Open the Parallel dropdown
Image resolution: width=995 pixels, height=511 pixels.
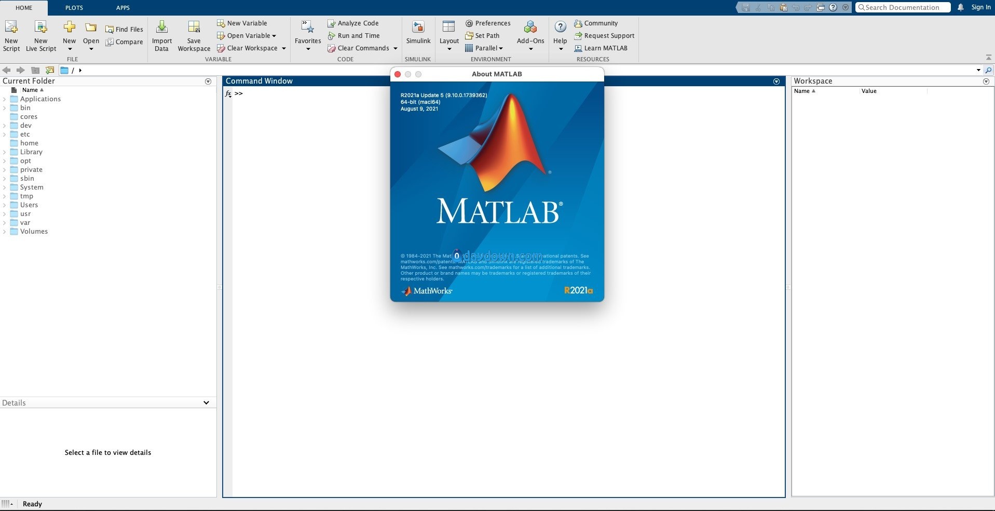(x=484, y=48)
